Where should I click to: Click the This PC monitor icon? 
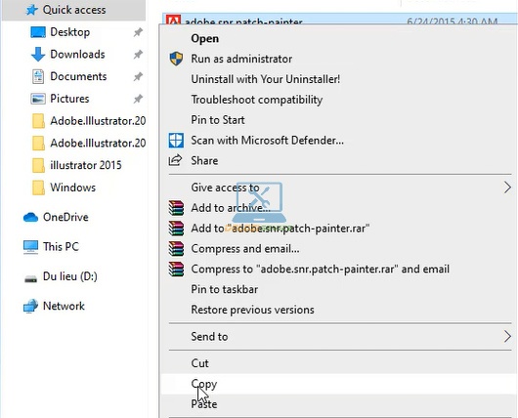[x=30, y=247]
